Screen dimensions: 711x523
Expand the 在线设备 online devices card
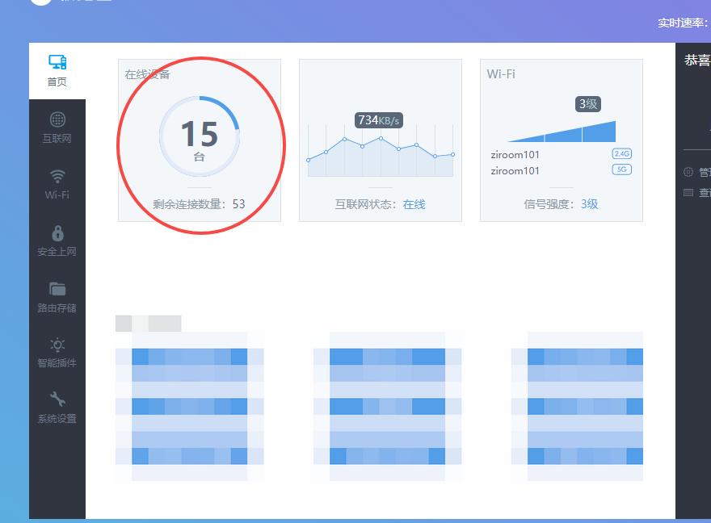point(200,137)
